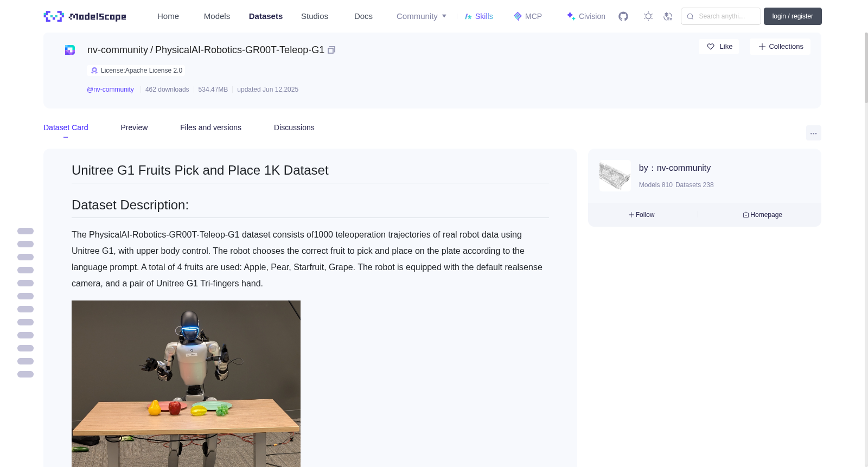The height and width of the screenshot is (467, 868).
Task: Open the @nv-community profile link
Action: pos(110,89)
